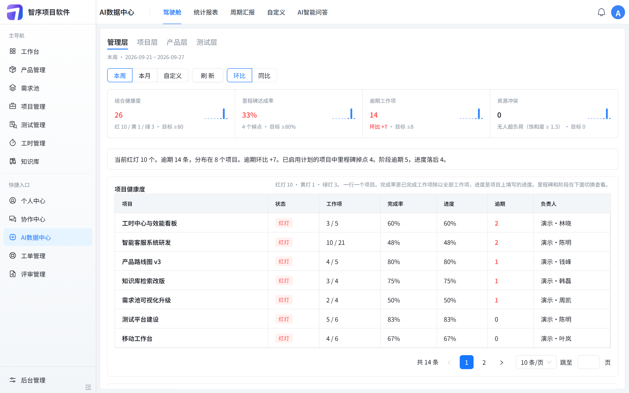Click the 知识库 books icon

(13, 161)
